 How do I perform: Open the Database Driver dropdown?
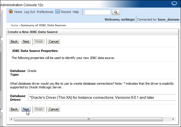(102, 97)
